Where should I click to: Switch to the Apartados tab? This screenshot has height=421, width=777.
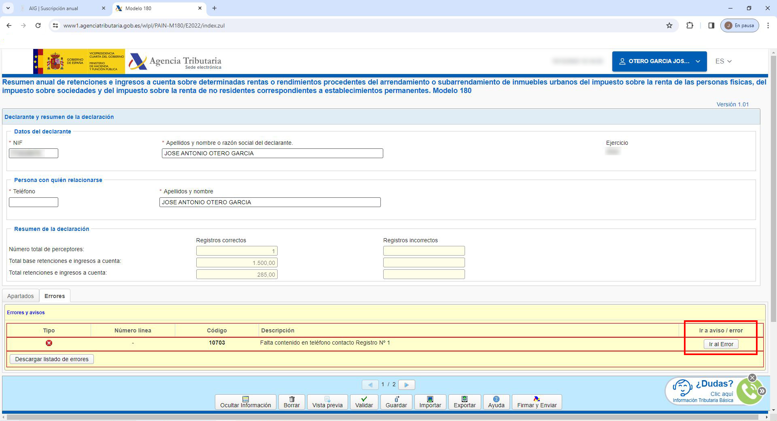point(21,296)
